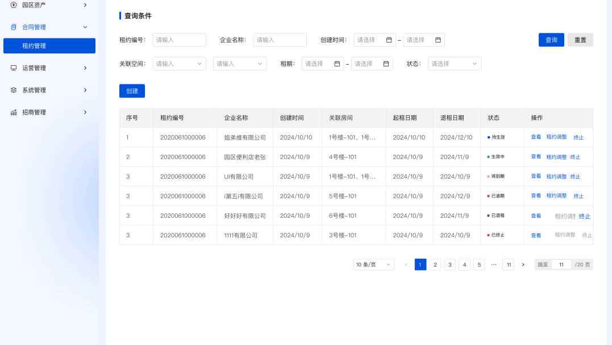The width and height of the screenshot is (612, 345).
Task: Click the 系统管理 layers icon
Action: click(14, 90)
